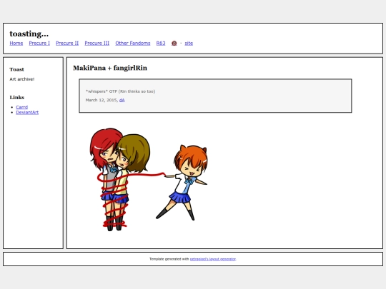The width and height of the screenshot is (386, 289).
Task: Click the small round icon before site
Action: 174,44
